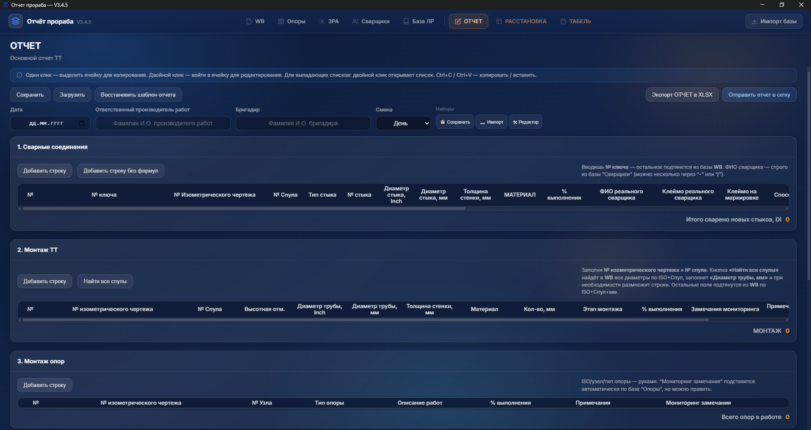Image resolution: width=811 pixels, height=430 pixels.
Task: Expand the Смена dropdown showing День
Action: (403, 123)
